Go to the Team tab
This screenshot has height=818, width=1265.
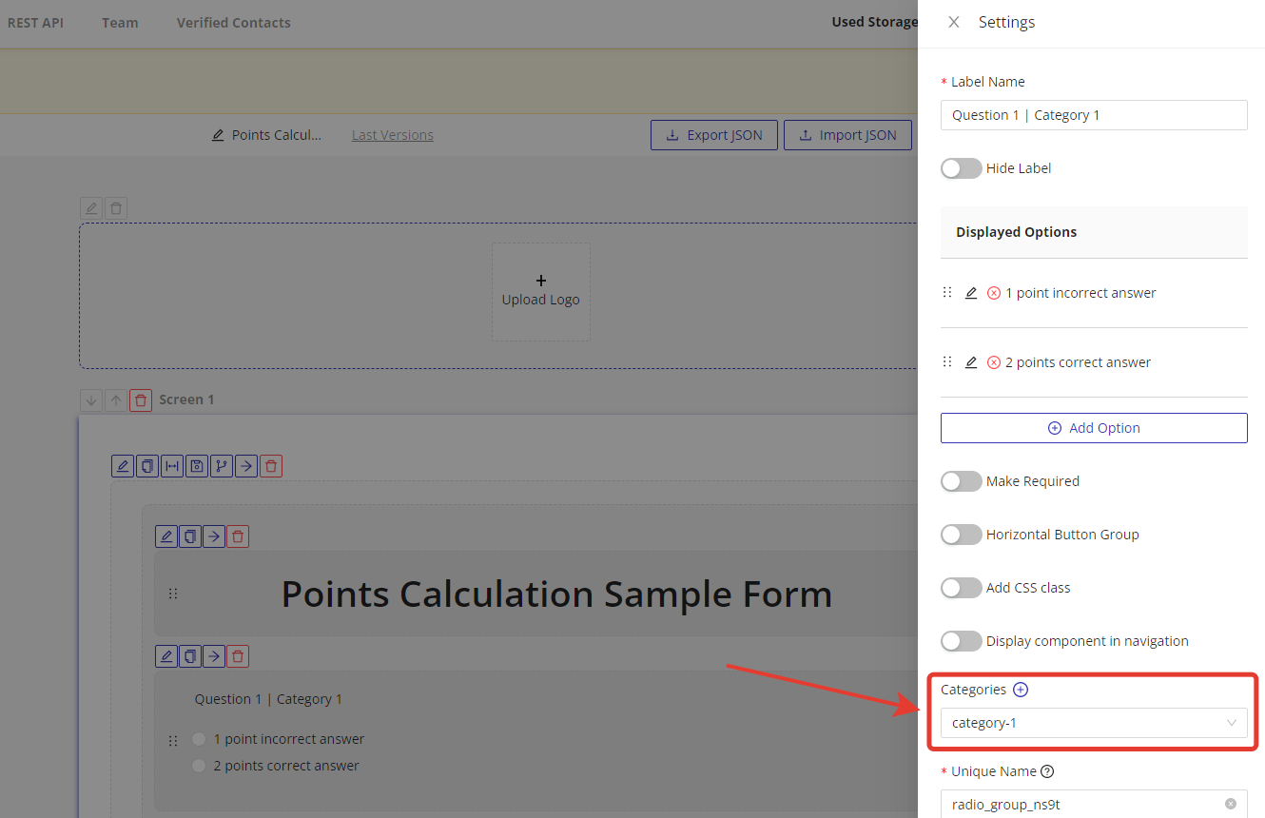pyautogui.click(x=120, y=23)
